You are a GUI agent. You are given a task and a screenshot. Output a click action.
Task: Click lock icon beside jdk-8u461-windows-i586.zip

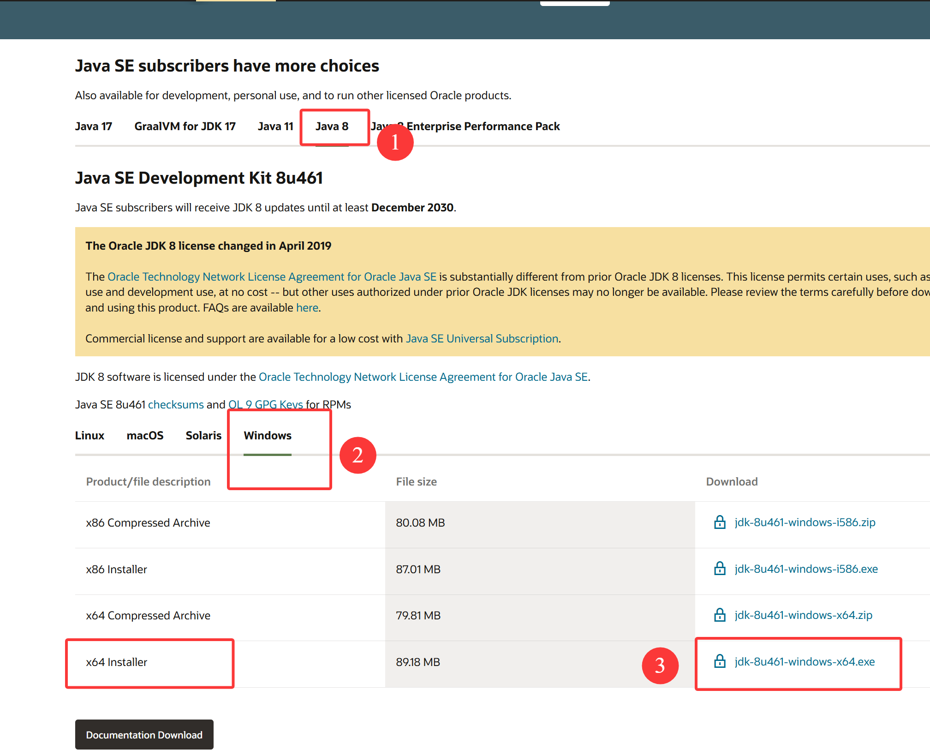coord(720,522)
